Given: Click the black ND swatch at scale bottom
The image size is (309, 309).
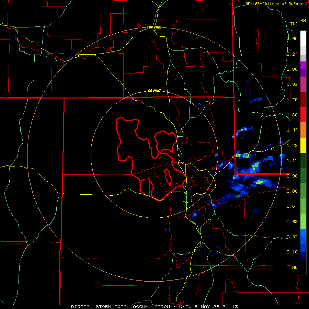Looking at the screenshot, I should 303,267.
